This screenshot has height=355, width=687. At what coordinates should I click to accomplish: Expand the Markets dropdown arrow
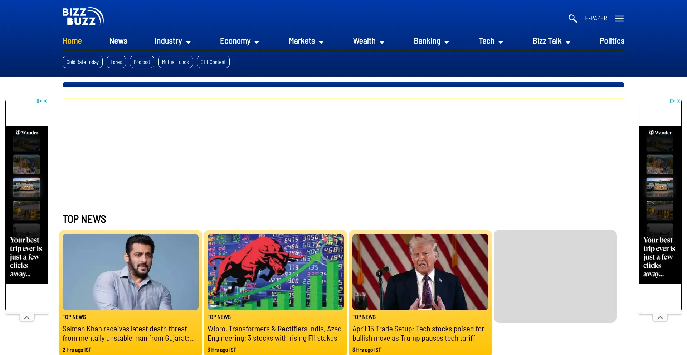click(321, 43)
